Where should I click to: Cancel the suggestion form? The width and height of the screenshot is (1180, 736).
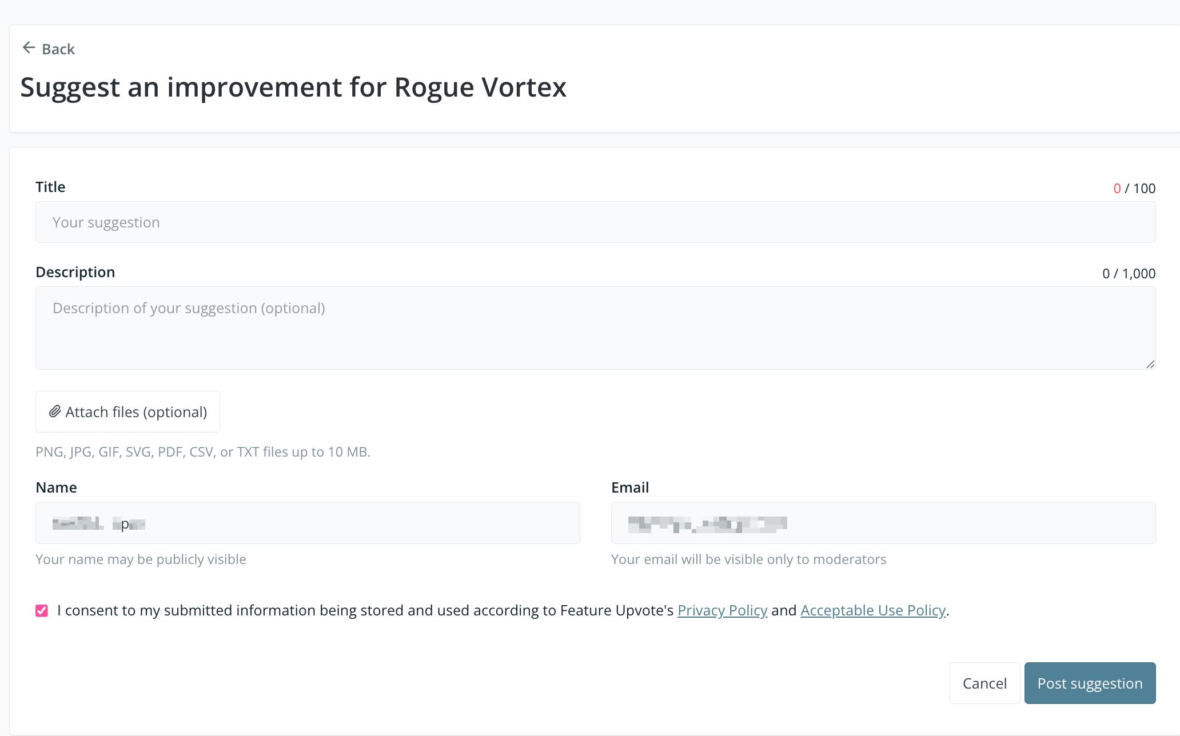pos(984,683)
